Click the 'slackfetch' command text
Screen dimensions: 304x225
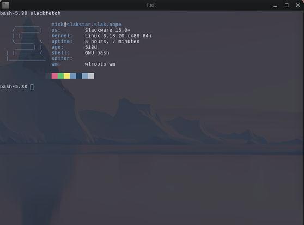pyautogui.click(x=45, y=13)
